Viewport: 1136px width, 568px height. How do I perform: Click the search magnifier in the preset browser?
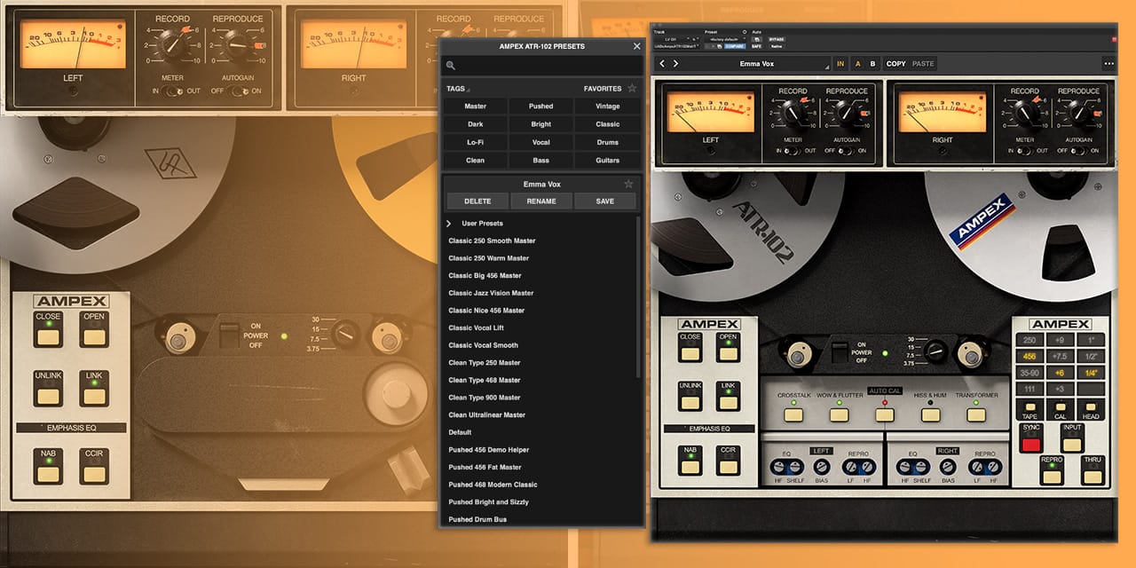click(x=450, y=65)
